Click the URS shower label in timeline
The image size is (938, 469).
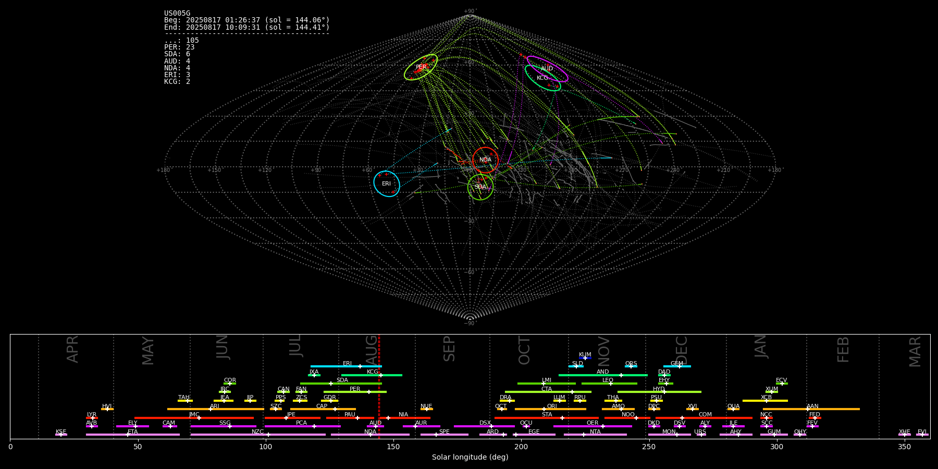pyautogui.click(x=700, y=432)
